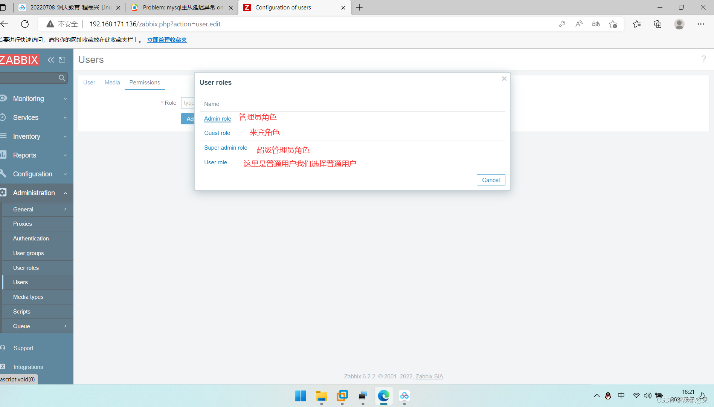Open the favorites list icon
714x407 pixels.
point(637,24)
